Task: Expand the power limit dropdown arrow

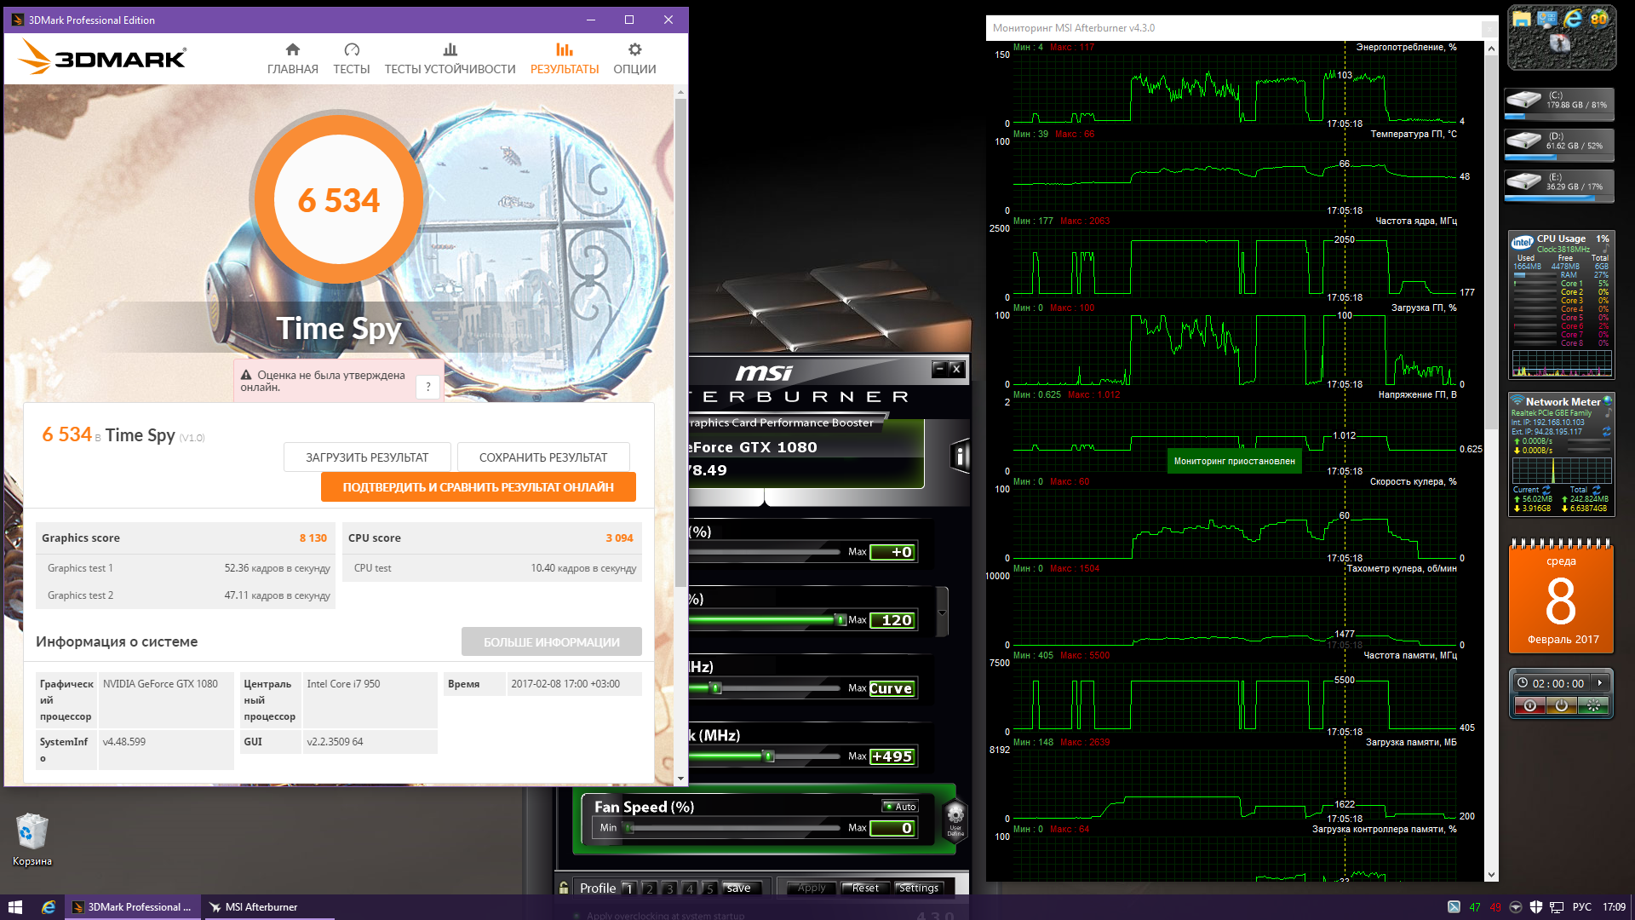Action: (x=942, y=612)
